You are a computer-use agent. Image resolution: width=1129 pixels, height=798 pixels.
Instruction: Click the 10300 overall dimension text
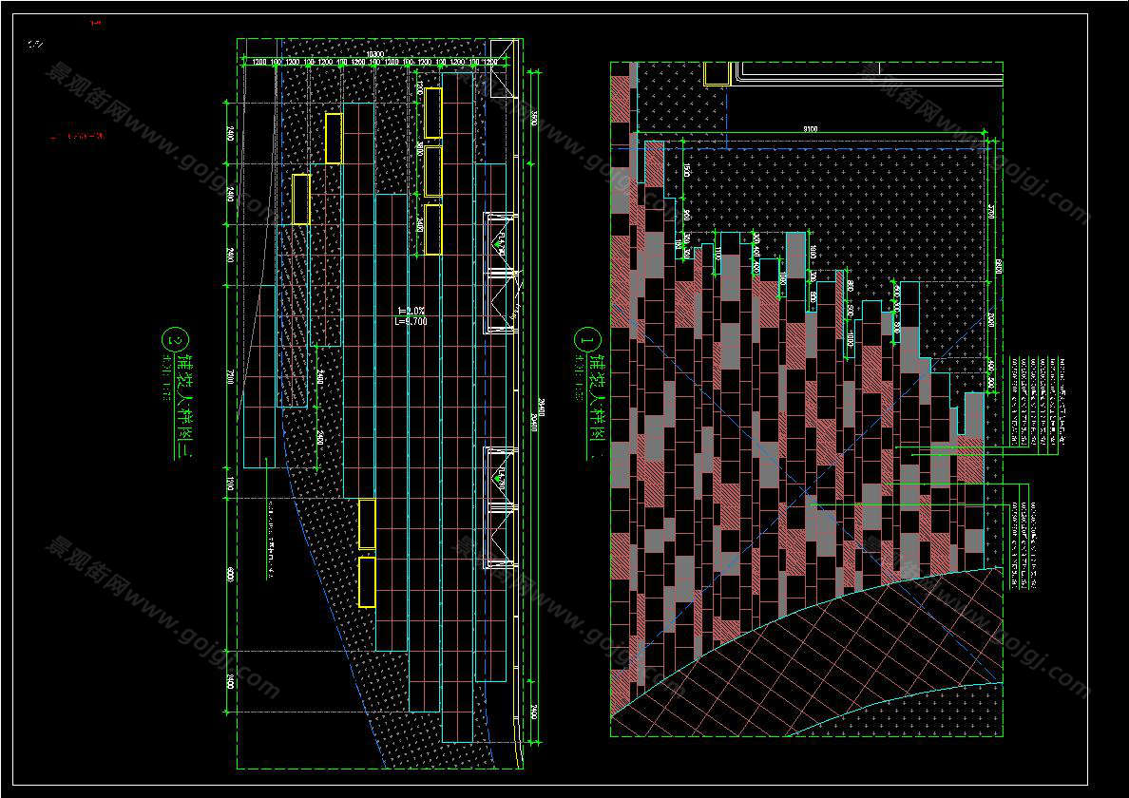click(x=374, y=54)
